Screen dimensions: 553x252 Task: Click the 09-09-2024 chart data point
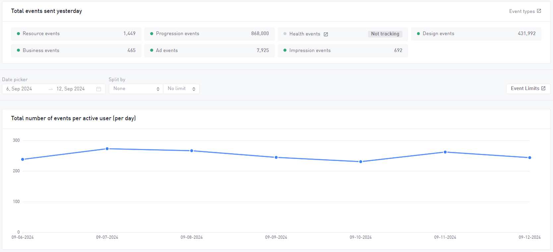click(276, 157)
